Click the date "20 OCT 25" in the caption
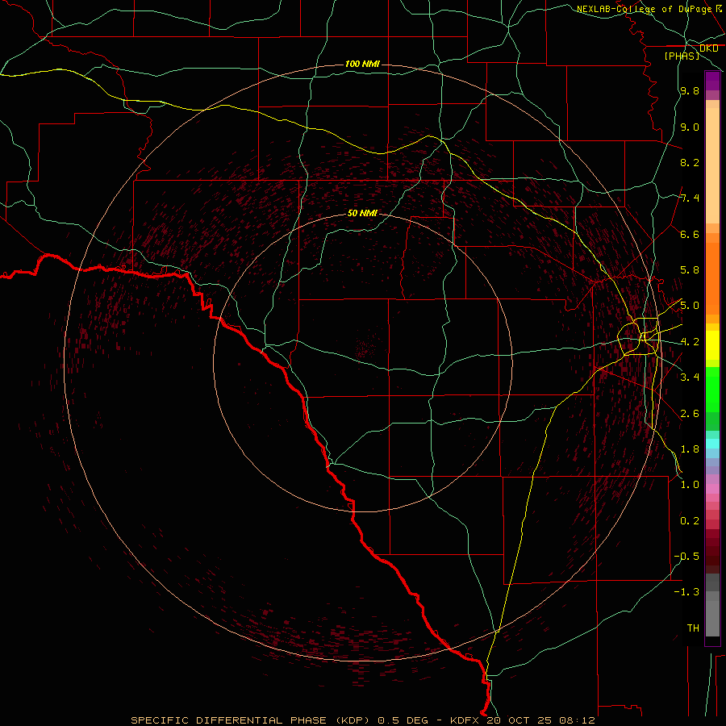 520,720
